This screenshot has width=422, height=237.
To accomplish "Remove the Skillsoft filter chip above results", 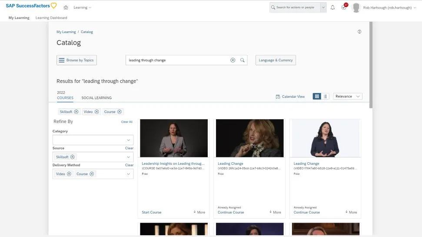I will pyautogui.click(x=76, y=112).
